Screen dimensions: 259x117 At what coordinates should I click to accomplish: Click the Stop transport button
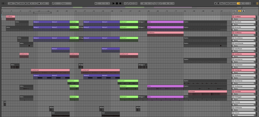[x=117, y=4]
